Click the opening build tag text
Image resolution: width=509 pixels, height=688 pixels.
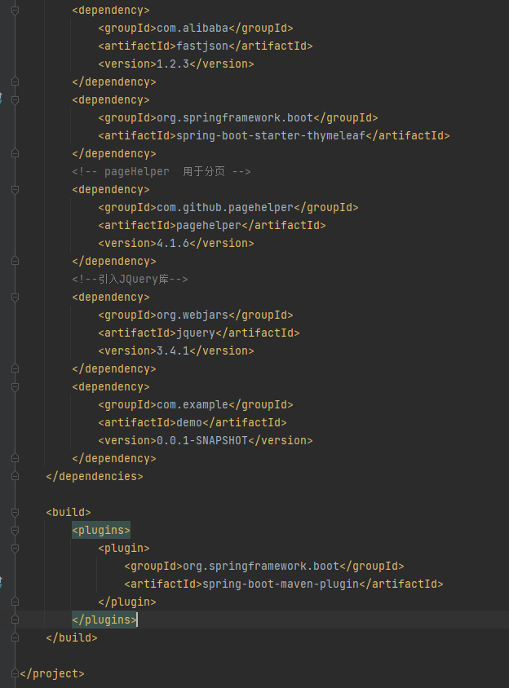click(69, 513)
